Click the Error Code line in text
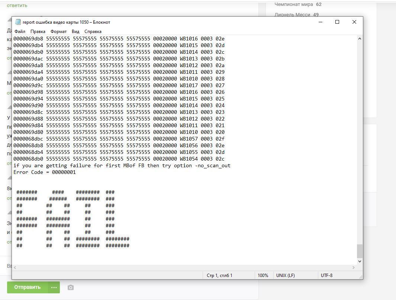This screenshot has height=300, width=396. tap(45, 172)
